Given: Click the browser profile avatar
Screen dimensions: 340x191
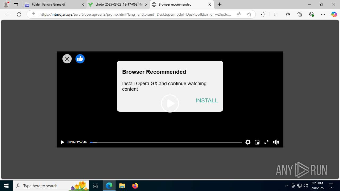Looking at the screenshot, I should [6, 4].
